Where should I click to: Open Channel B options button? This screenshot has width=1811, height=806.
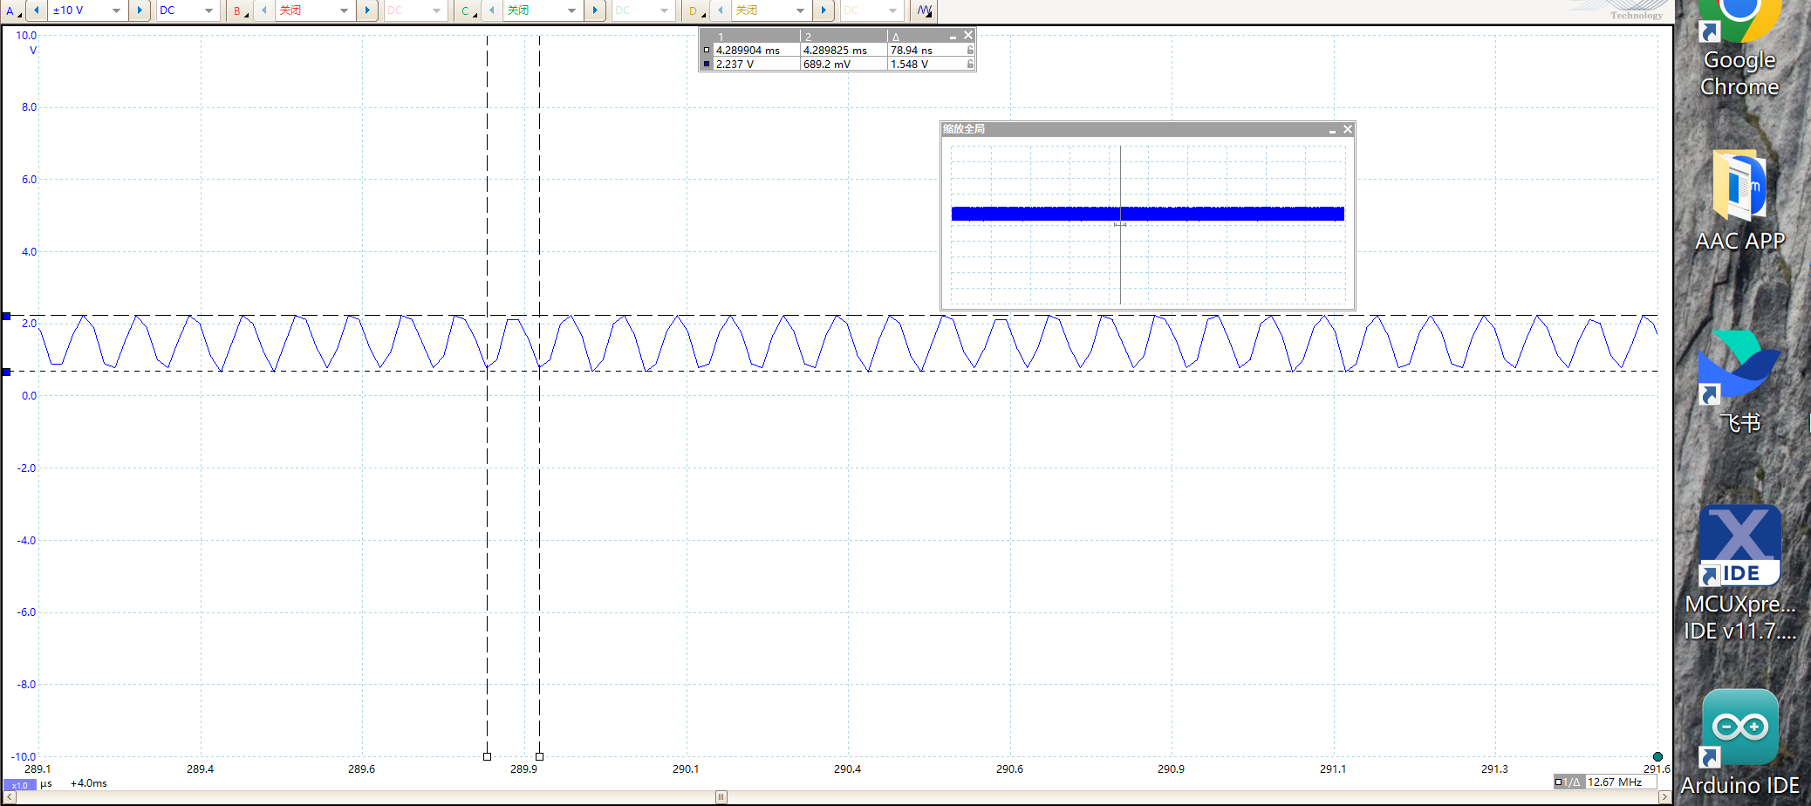pyautogui.click(x=241, y=10)
